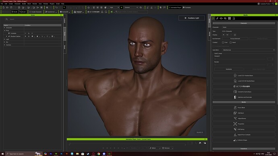Open the Help menu
278x156 pixels.
(62, 4)
